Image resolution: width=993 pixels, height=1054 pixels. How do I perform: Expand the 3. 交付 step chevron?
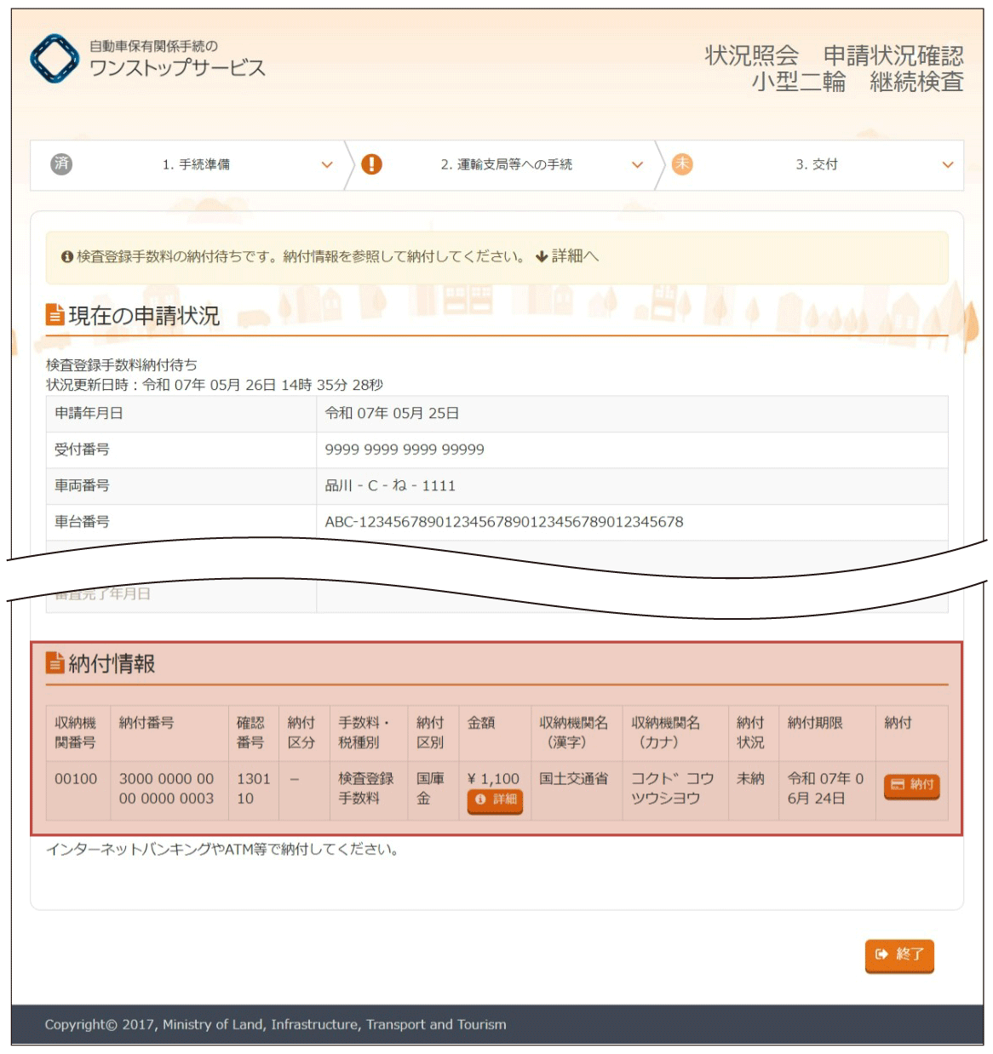[x=948, y=164]
